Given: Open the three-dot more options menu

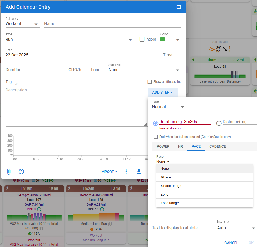Looking at the screenshot, I should pos(126,172).
